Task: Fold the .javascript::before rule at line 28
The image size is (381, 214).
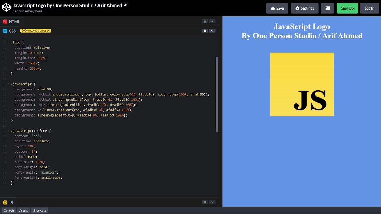Action: click(9, 131)
